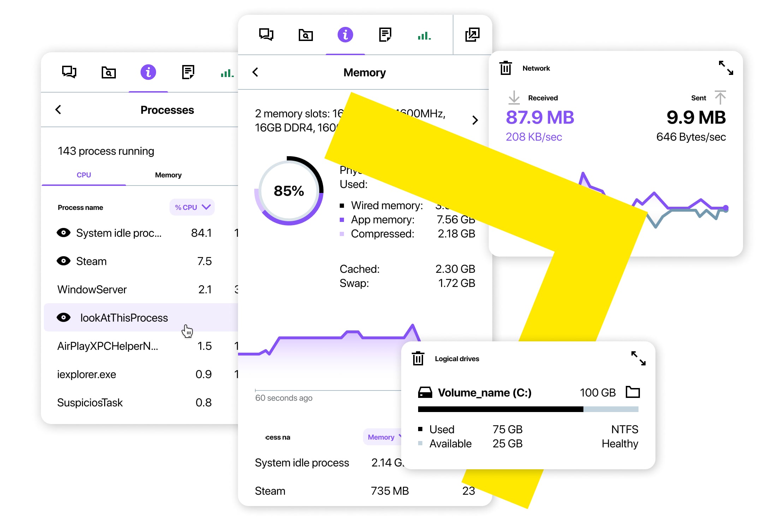Toggle visibility of lookAtThisProcess
Screen dimensions: 784x523
(x=64, y=317)
